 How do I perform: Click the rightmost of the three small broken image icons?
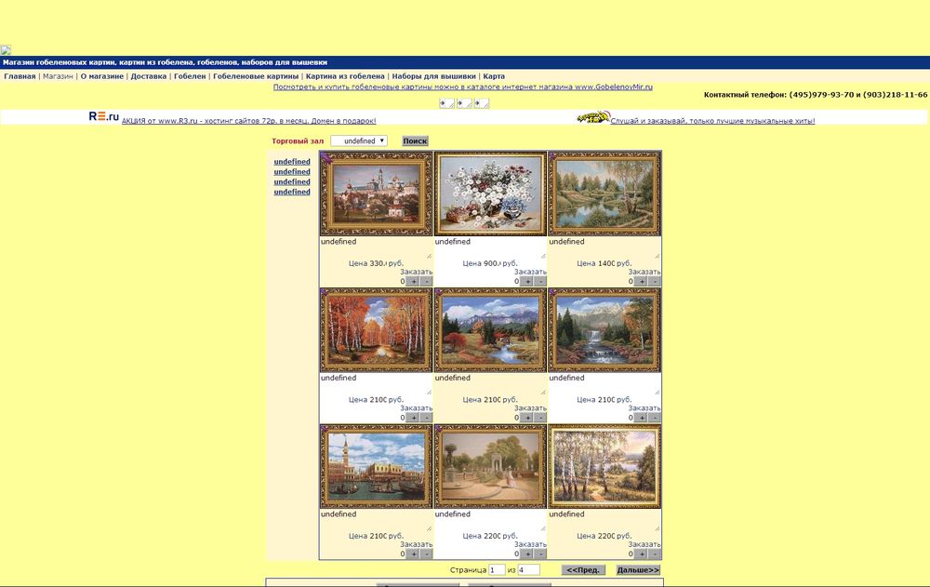point(482,103)
